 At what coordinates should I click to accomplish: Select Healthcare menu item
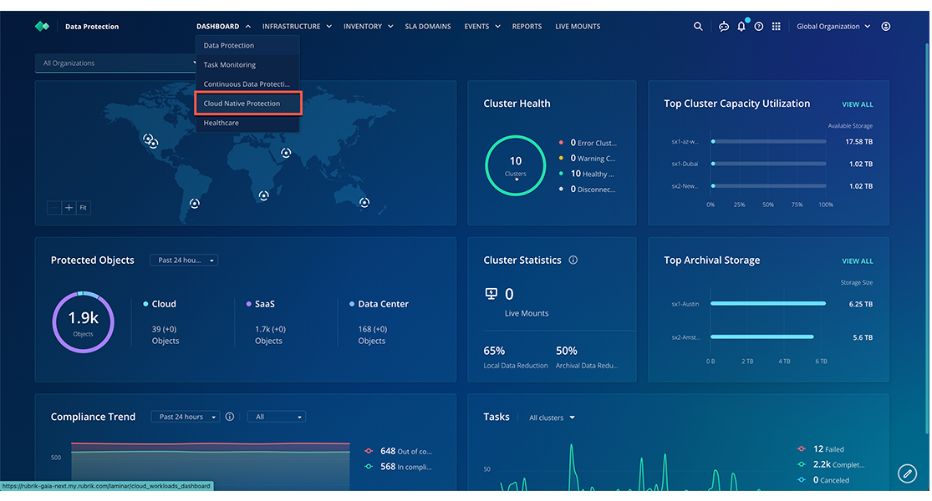(x=247, y=123)
